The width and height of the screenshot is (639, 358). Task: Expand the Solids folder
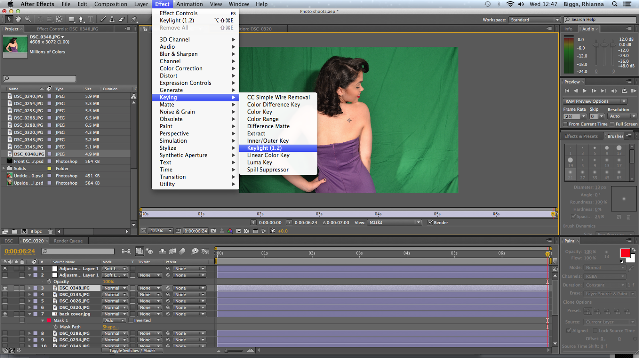coord(4,169)
